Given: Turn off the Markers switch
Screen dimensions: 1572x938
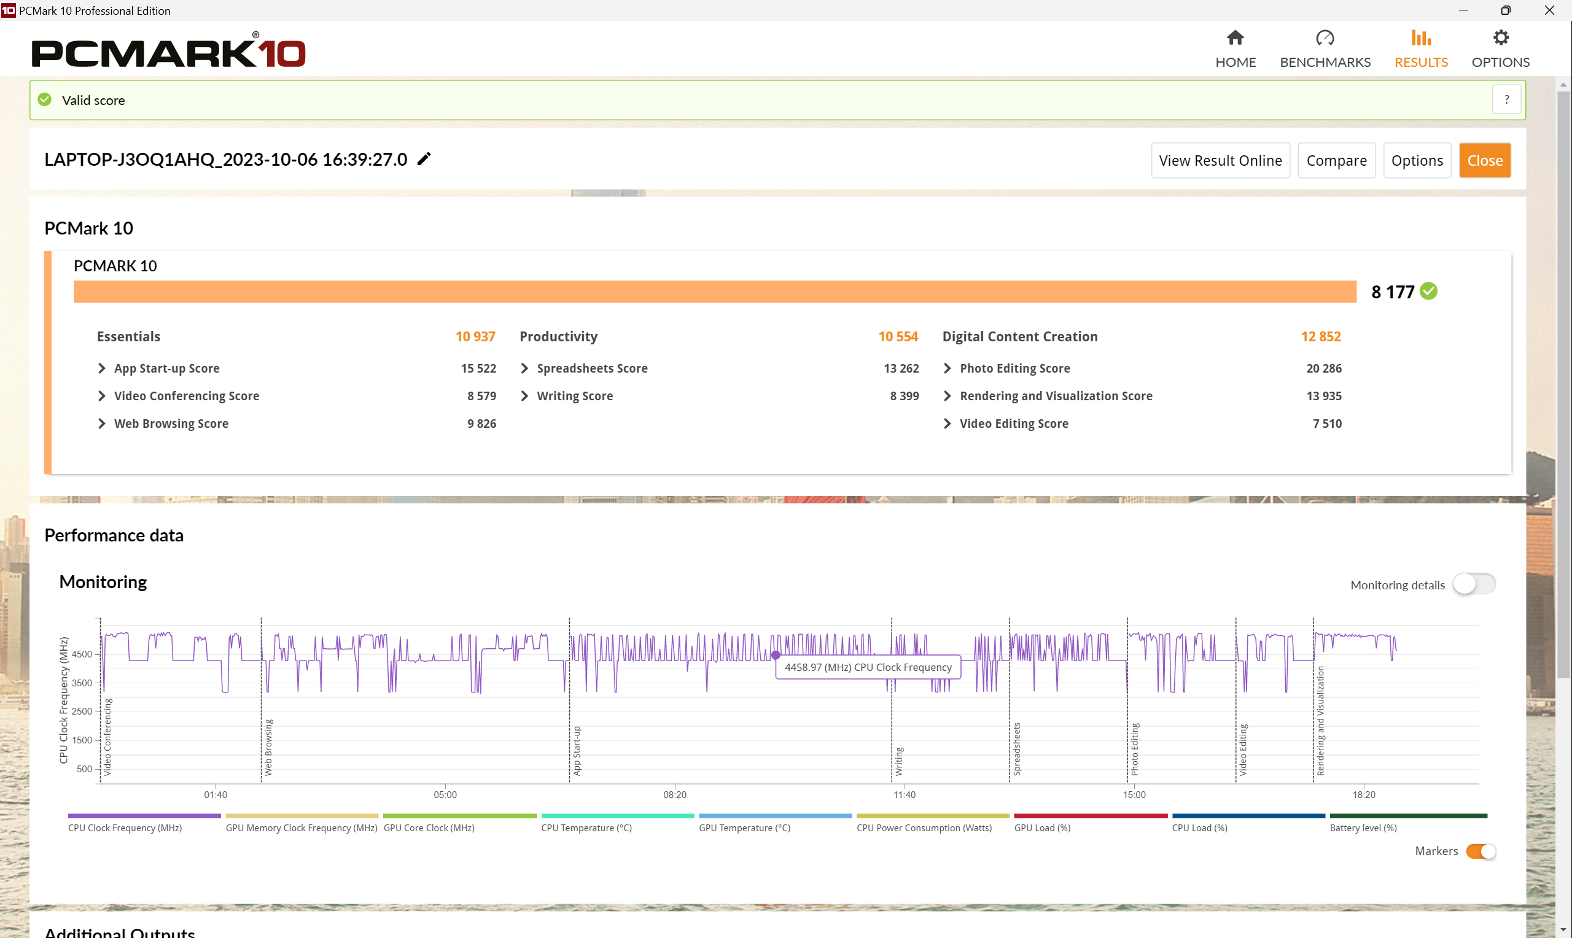Looking at the screenshot, I should [1481, 851].
